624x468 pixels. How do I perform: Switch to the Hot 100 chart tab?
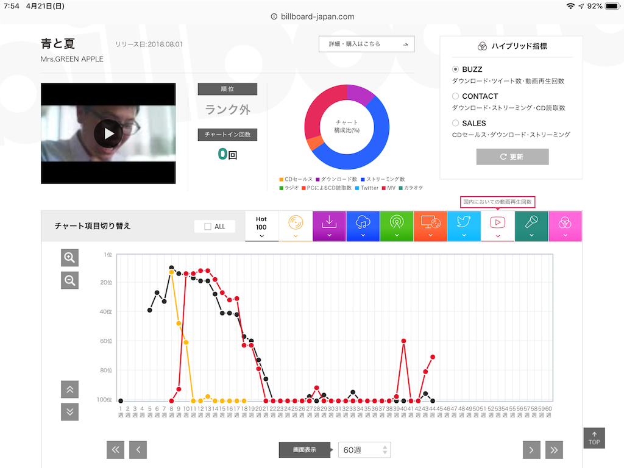click(x=261, y=227)
